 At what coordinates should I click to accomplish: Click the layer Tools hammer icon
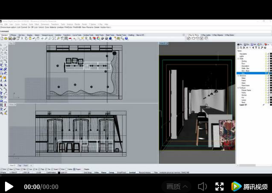point(262,47)
